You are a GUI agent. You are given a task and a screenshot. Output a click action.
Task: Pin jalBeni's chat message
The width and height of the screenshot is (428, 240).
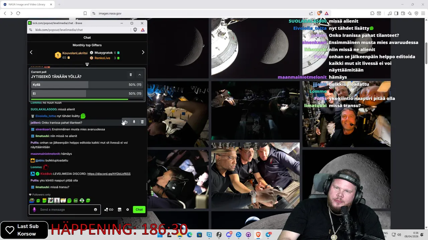click(134, 122)
